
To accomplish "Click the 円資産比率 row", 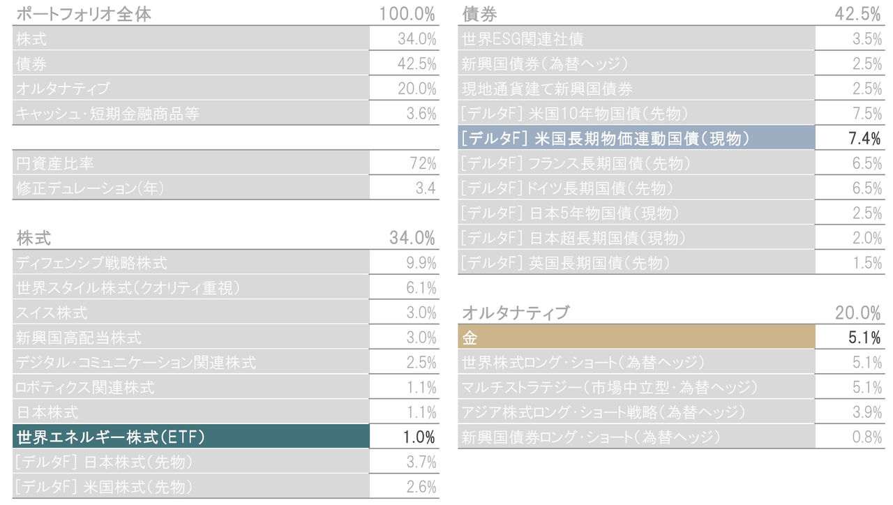I will pyautogui.click(x=226, y=163).
